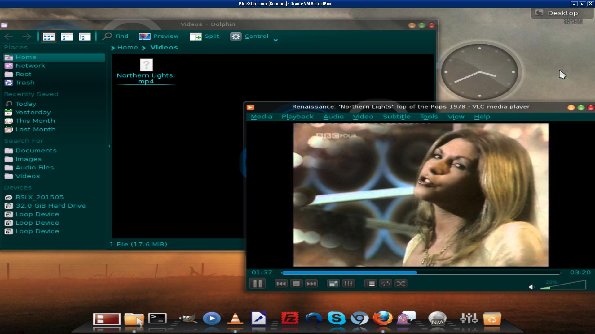Viewport: 595px width, 334px height.
Task: Expand the Control menu in Dolphin
Action: coord(249,36)
